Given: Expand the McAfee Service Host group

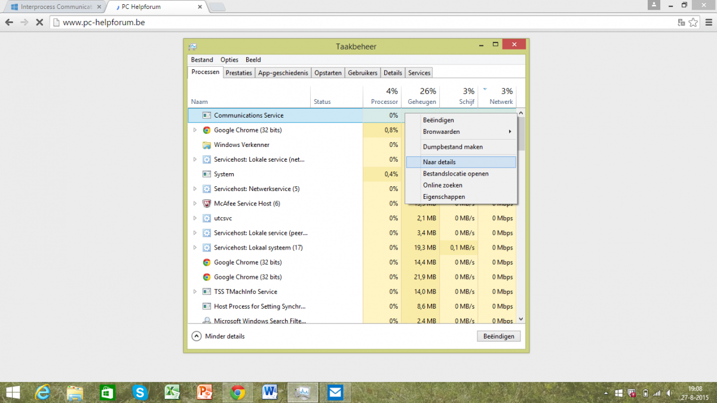Looking at the screenshot, I should (x=195, y=204).
